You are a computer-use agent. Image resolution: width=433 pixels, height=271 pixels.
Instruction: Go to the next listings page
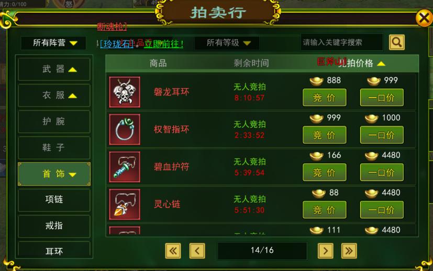tap(326, 251)
